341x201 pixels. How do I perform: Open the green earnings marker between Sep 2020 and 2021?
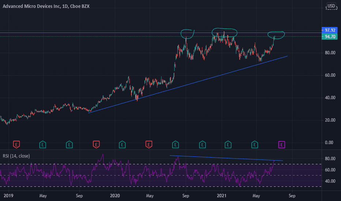tap(202, 144)
